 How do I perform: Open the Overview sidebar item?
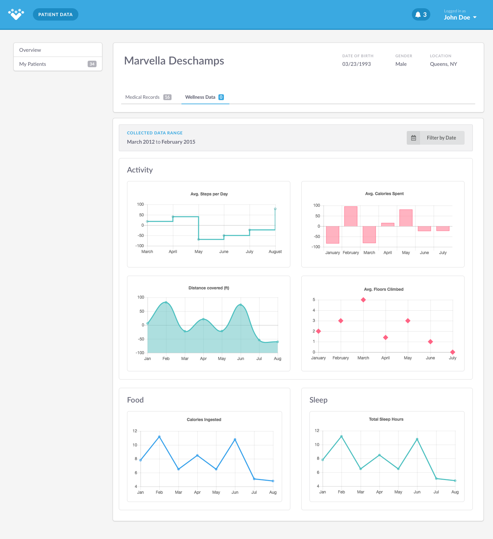pyautogui.click(x=58, y=50)
